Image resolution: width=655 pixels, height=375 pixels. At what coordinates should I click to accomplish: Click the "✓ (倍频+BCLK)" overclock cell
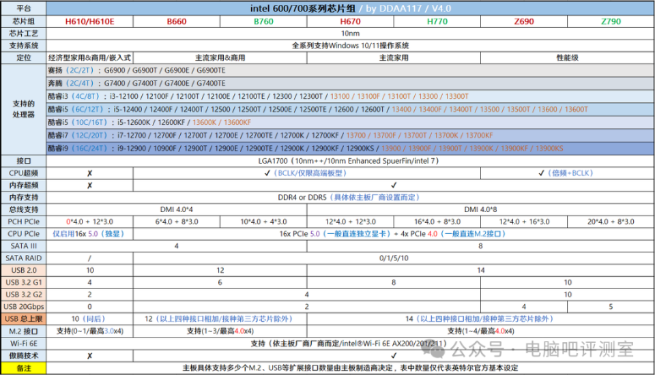567,173
